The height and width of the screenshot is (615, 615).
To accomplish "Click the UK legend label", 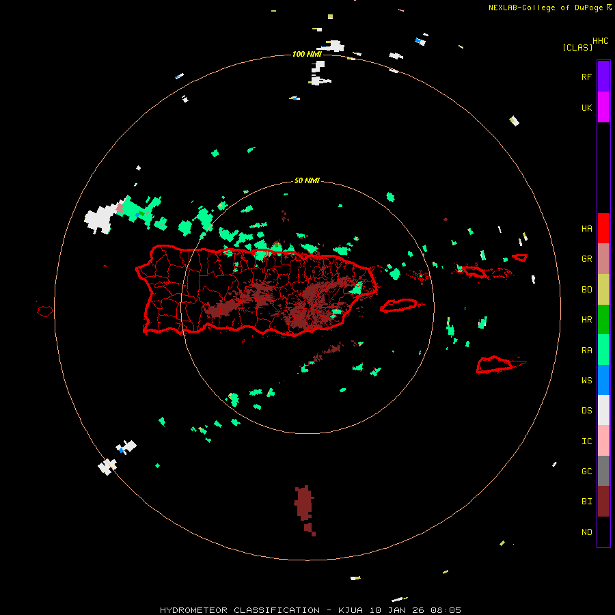I will click(586, 107).
